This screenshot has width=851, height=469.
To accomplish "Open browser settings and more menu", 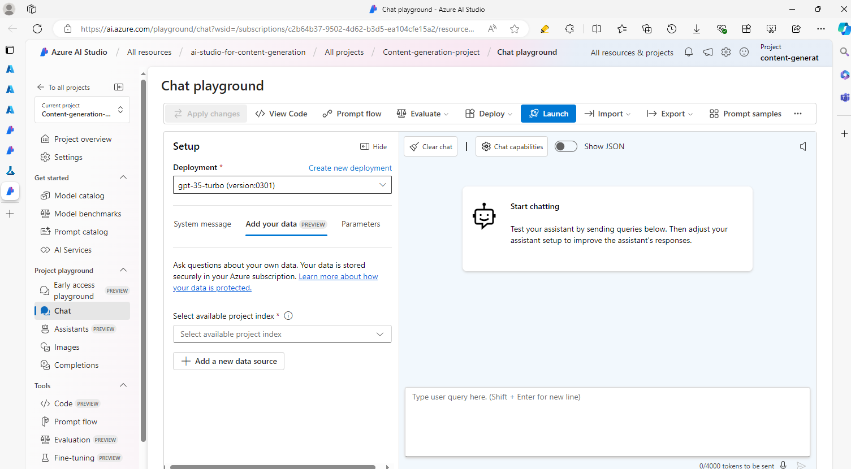I will pos(821,29).
